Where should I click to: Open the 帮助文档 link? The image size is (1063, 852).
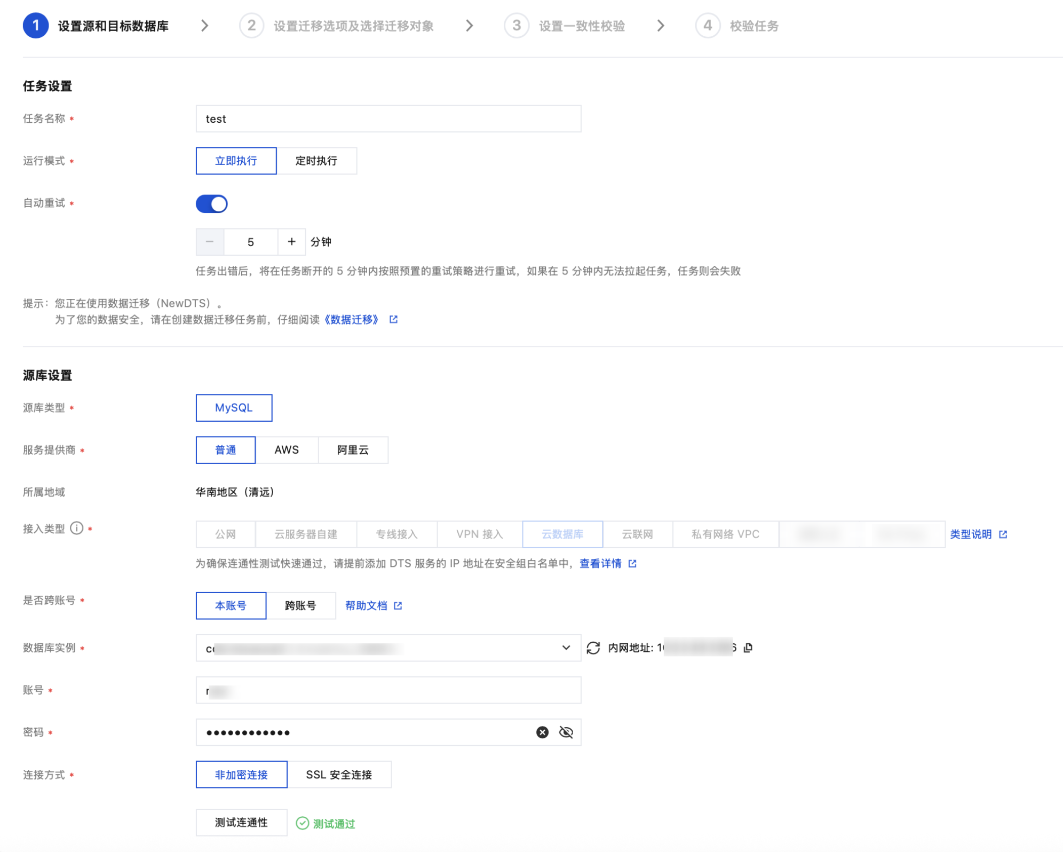(x=367, y=606)
